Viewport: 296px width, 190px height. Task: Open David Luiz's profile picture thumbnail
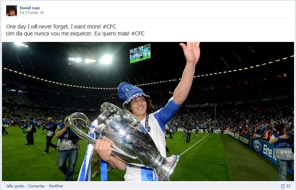pyautogui.click(x=12, y=10)
